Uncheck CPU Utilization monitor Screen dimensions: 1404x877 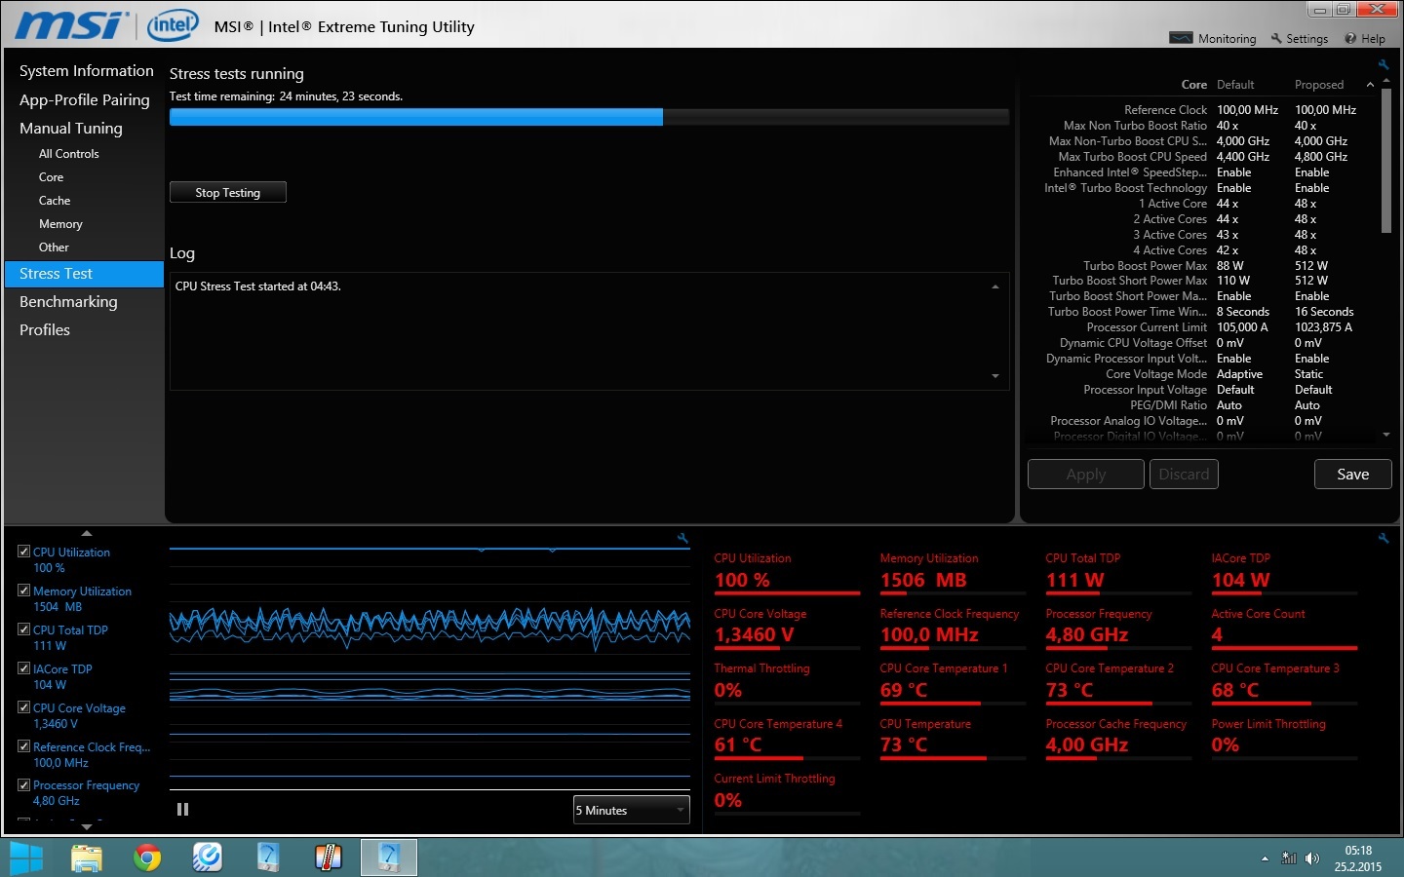pyautogui.click(x=24, y=552)
